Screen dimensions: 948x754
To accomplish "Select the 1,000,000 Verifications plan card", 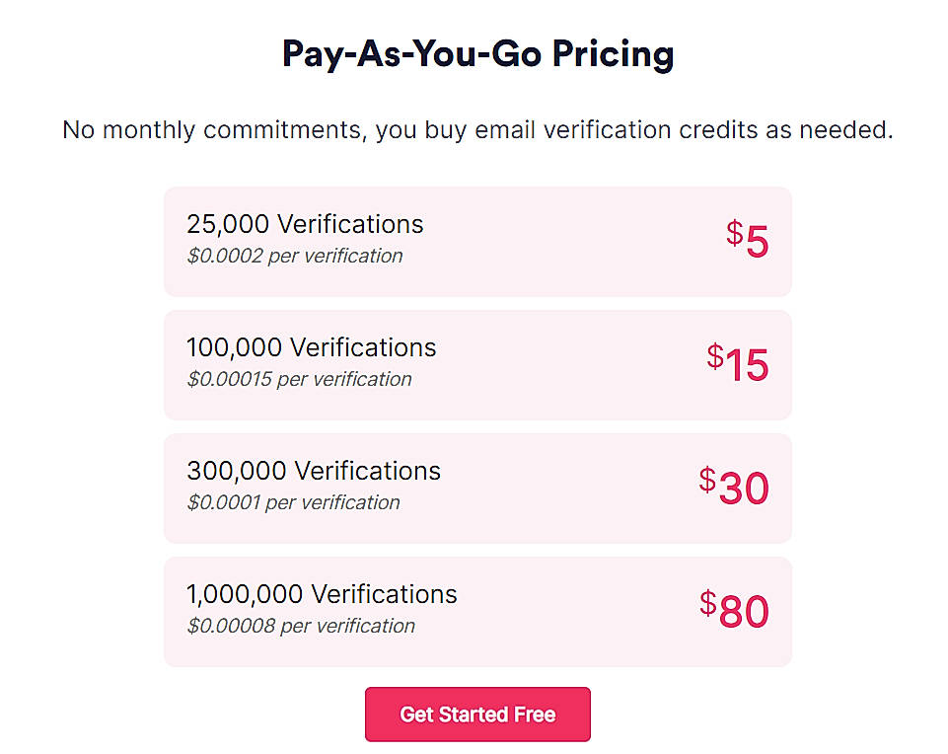I will coord(476,610).
